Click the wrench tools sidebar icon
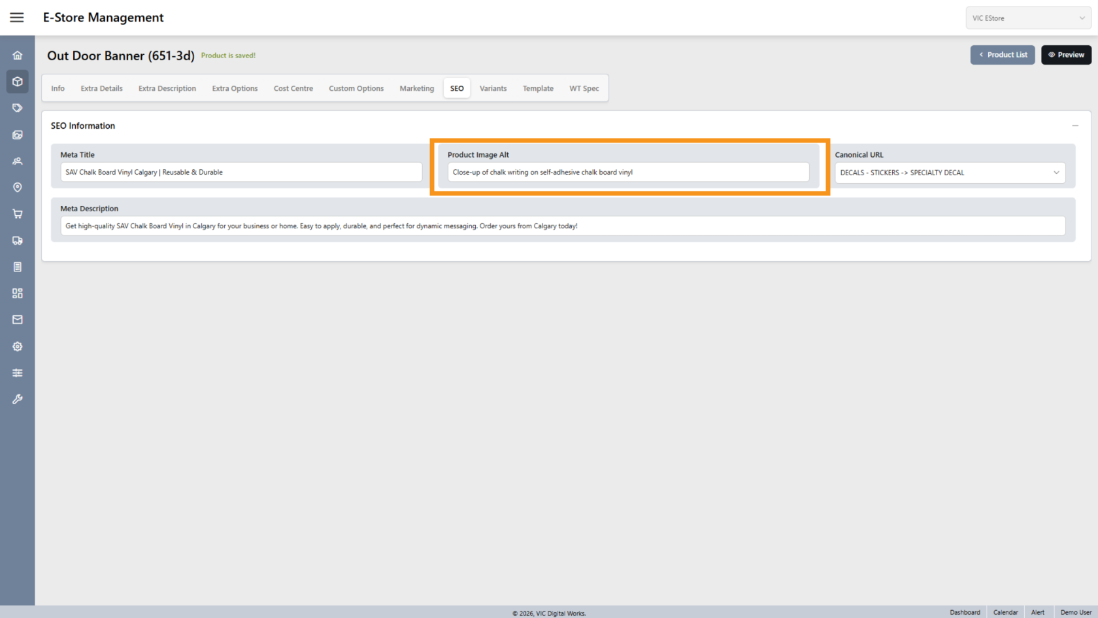 [x=18, y=399]
